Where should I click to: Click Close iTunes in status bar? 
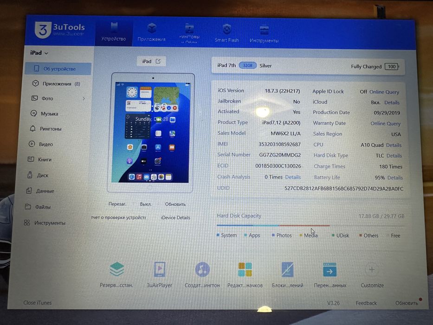(x=38, y=303)
